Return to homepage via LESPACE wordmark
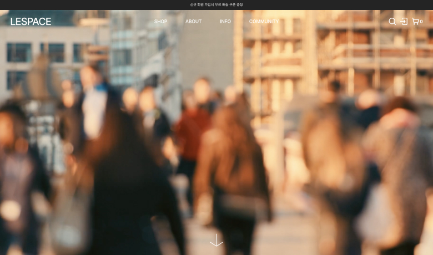 click(x=31, y=22)
